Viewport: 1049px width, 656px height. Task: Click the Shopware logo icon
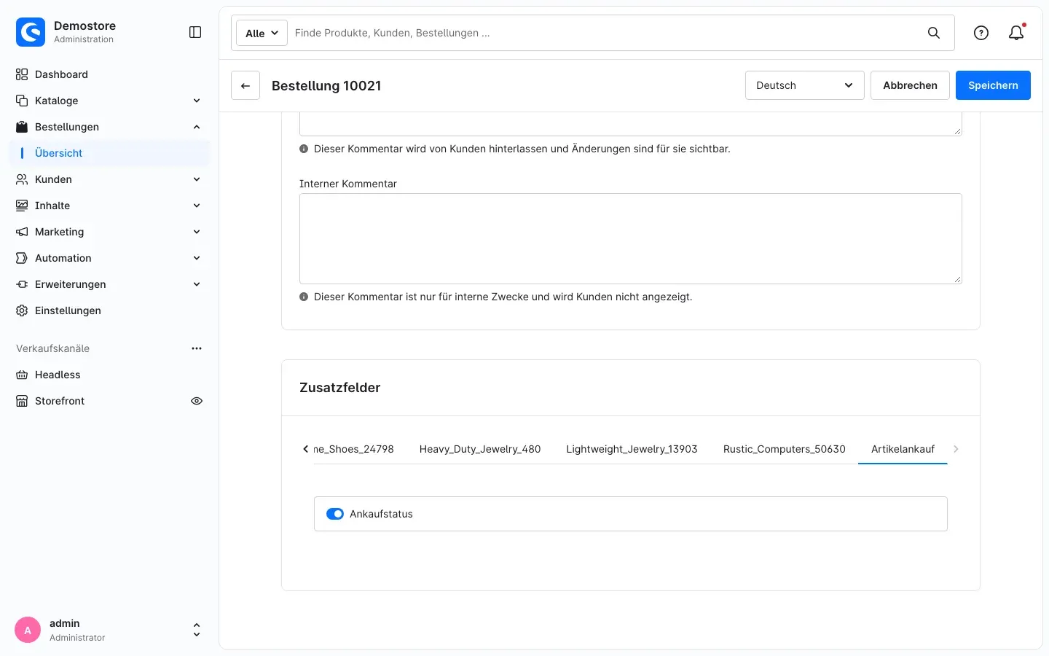[31, 32]
